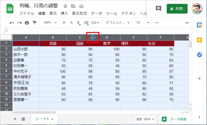This screenshot has width=207, height=125.
Task: Open the シート1 tab menu arrow
Action: pyautogui.click(x=52, y=119)
